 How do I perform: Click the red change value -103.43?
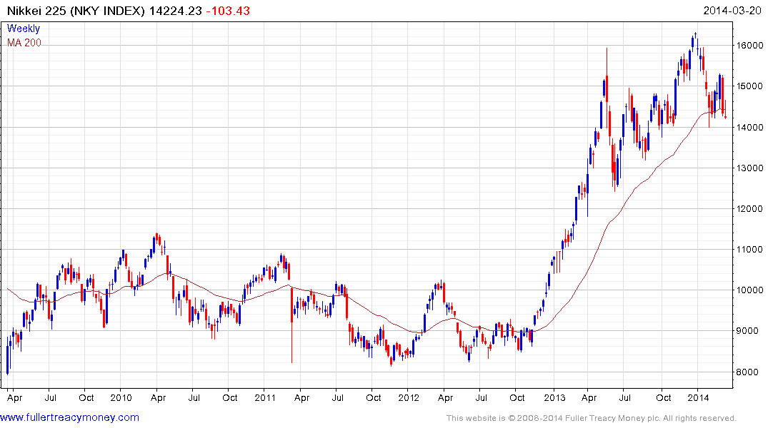pyautogui.click(x=228, y=10)
